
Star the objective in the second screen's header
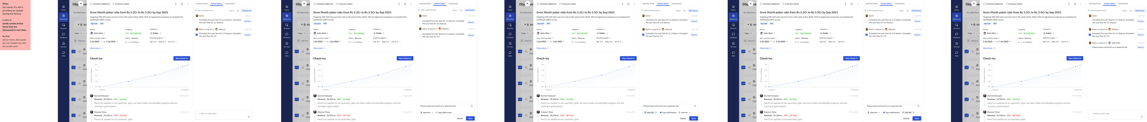pyautogui.click(x=405, y=4)
